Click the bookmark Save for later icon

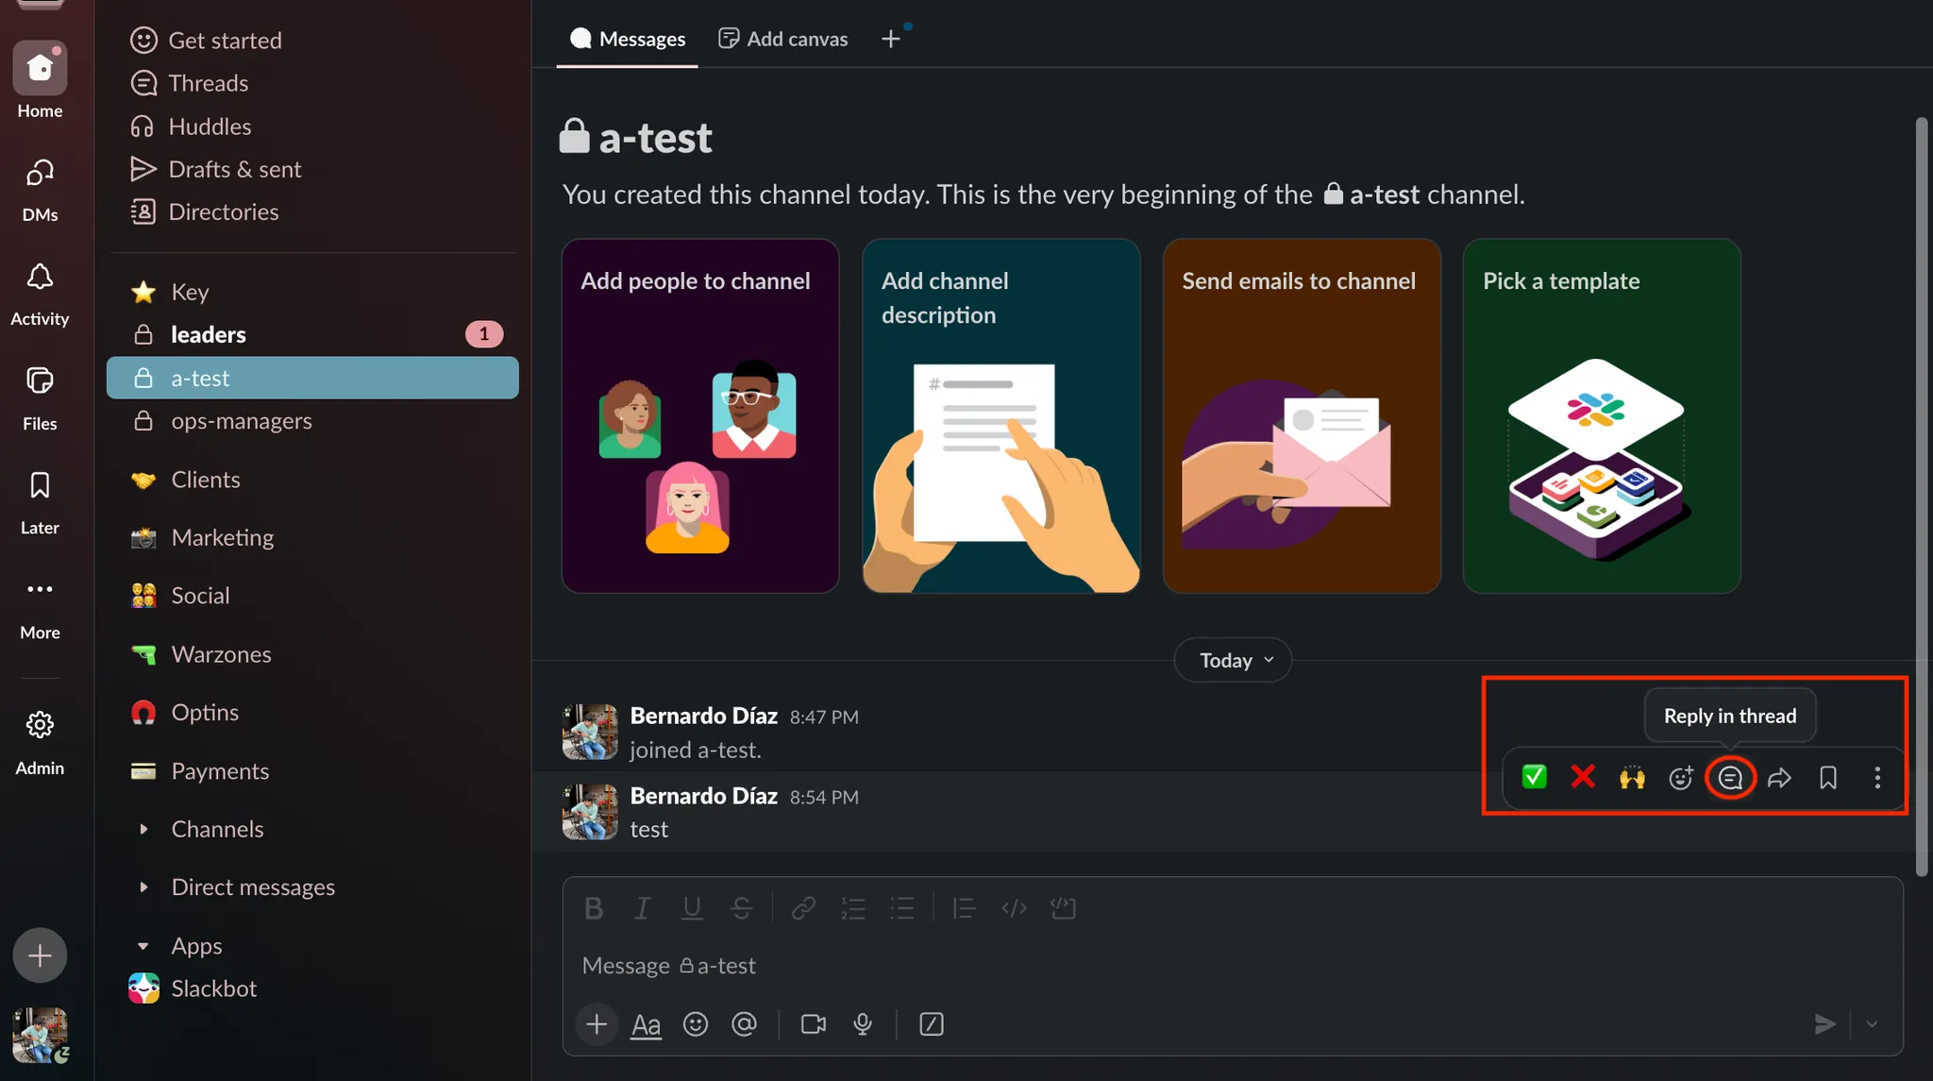(x=1828, y=778)
